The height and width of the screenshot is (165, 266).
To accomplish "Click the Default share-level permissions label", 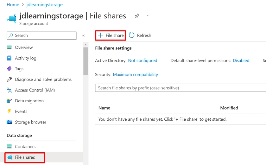I will pos(201,61).
